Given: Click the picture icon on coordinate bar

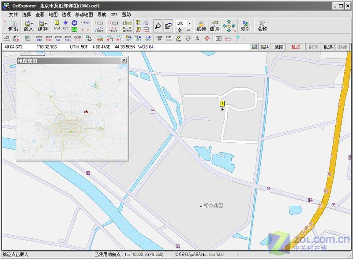Looking at the screenshot, I should [x=255, y=47].
